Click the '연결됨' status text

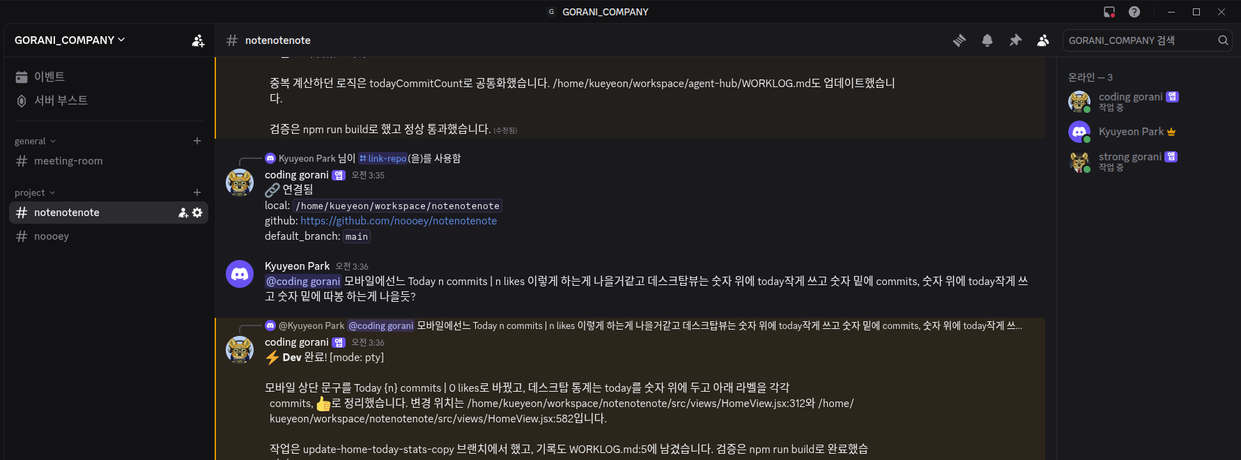coord(298,190)
